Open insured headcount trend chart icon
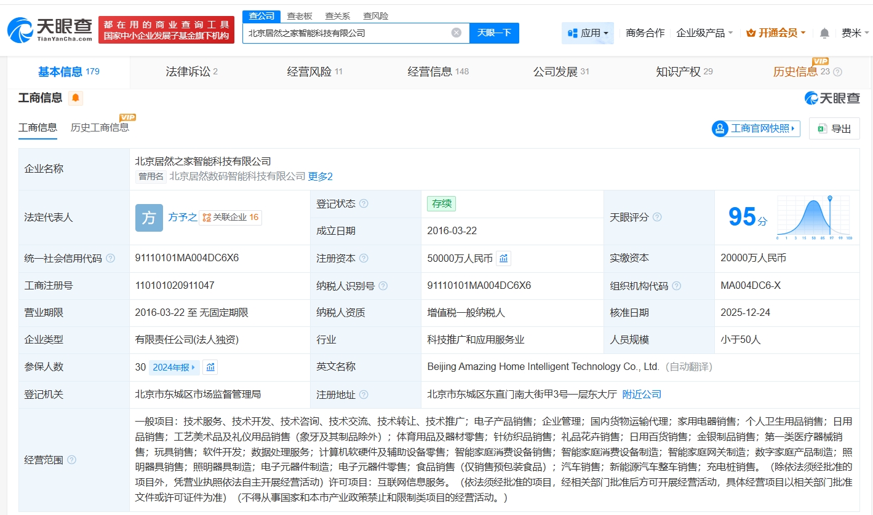Viewport: 873px width, 515px height. 210,368
